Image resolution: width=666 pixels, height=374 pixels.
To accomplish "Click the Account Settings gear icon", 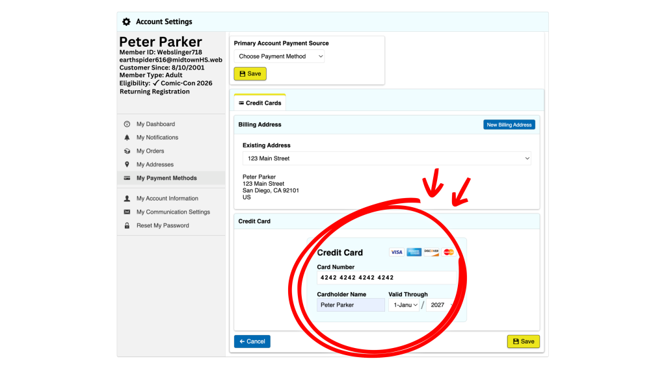I will [x=126, y=22].
